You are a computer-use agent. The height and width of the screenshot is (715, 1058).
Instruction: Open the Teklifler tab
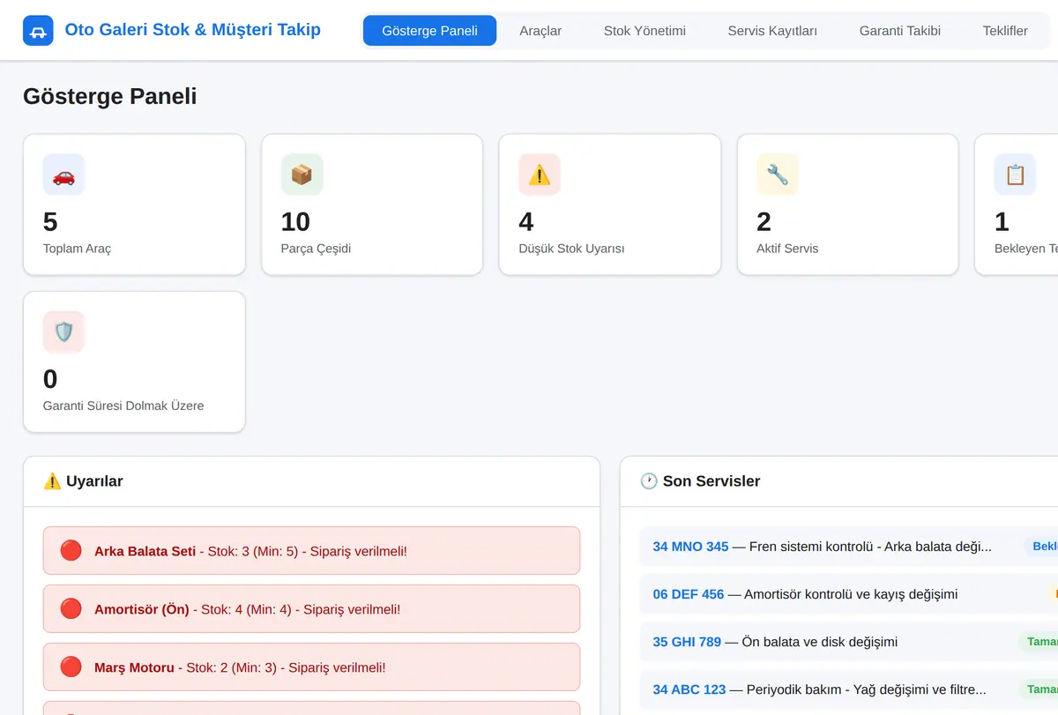click(x=1005, y=31)
